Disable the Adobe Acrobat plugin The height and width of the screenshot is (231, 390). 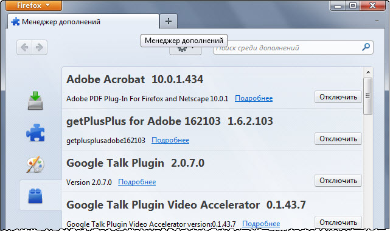point(338,97)
